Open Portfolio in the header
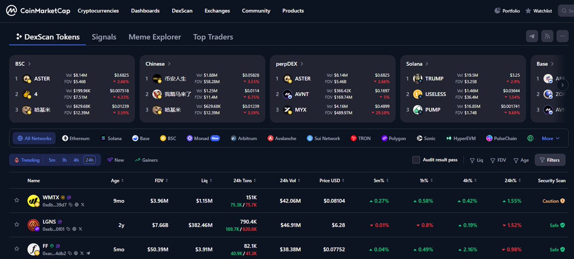 (507, 10)
